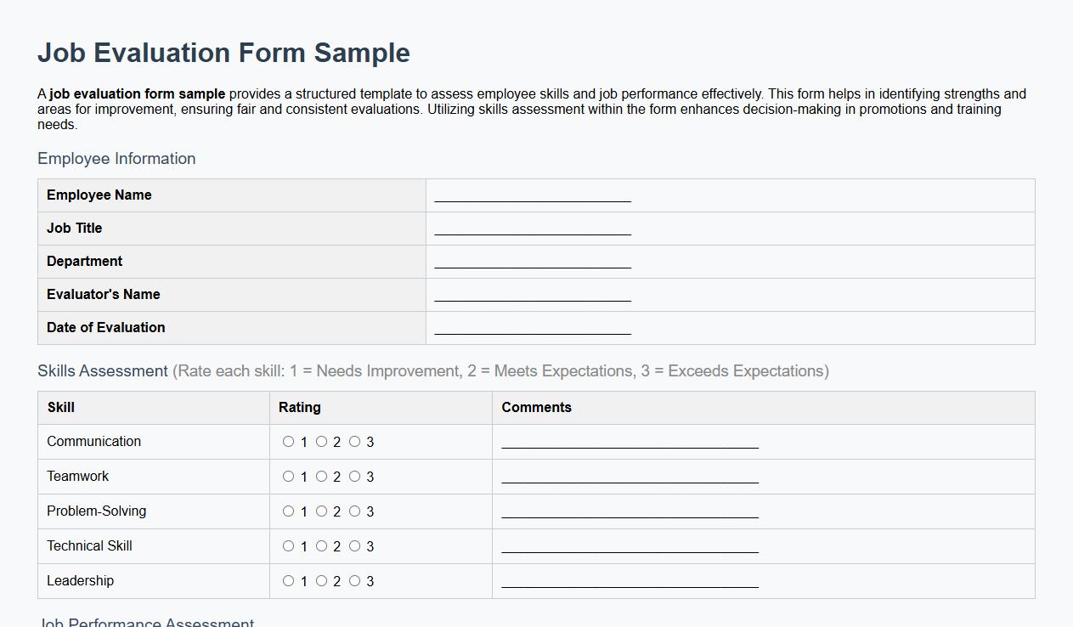
Task: Choose rating 1 for Teamwork
Action: pyautogui.click(x=288, y=476)
